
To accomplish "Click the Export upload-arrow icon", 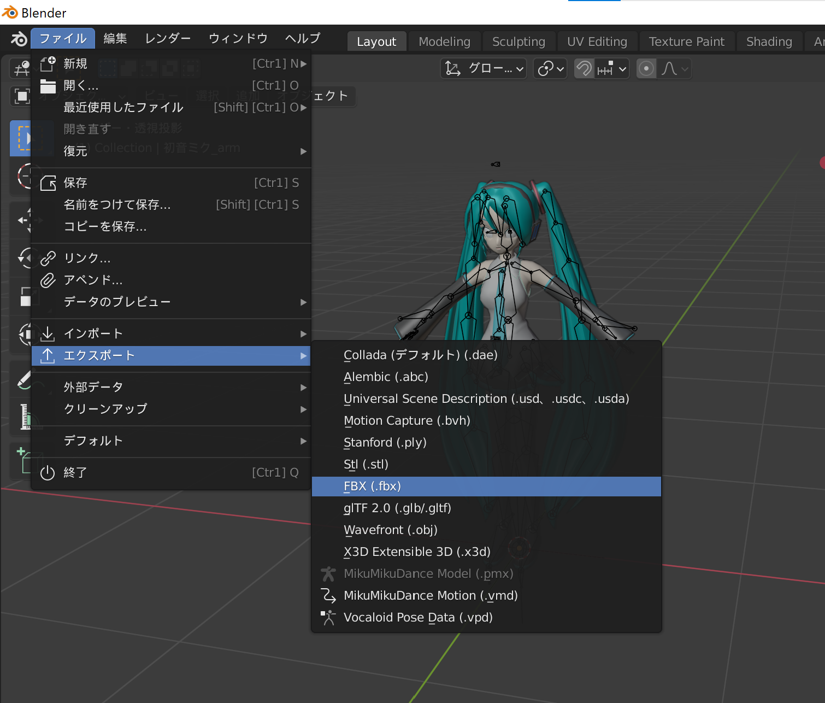I will (x=48, y=355).
